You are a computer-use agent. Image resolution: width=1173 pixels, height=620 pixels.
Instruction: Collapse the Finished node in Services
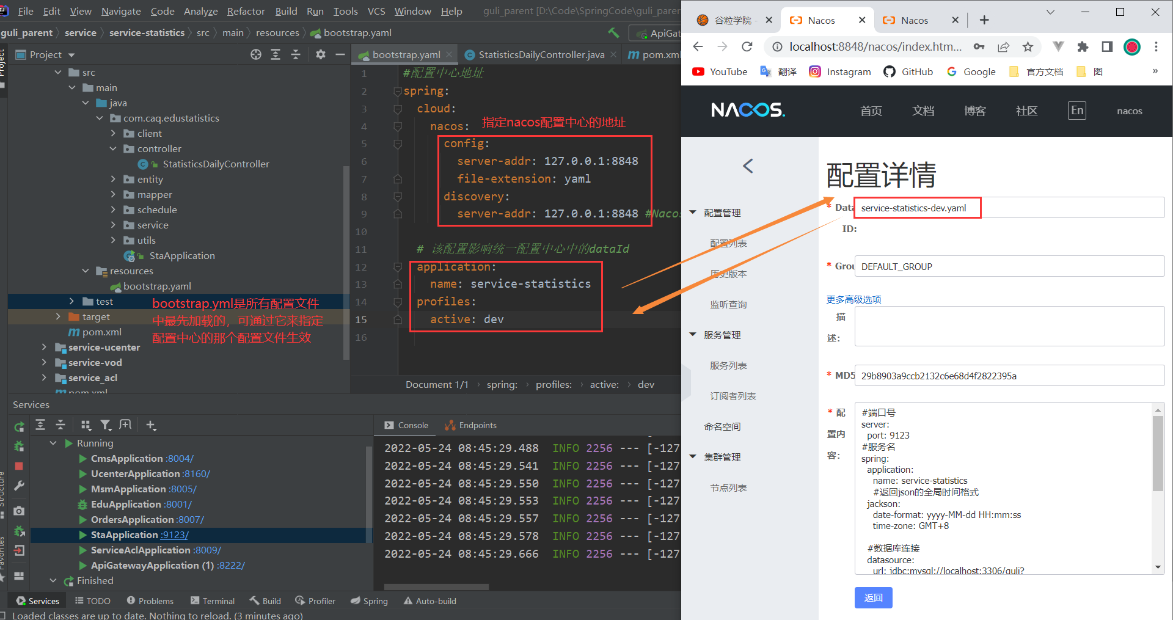point(53,580)
